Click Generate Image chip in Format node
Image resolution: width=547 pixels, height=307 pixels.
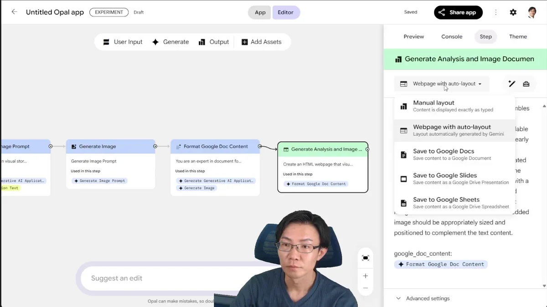(196, 188)
